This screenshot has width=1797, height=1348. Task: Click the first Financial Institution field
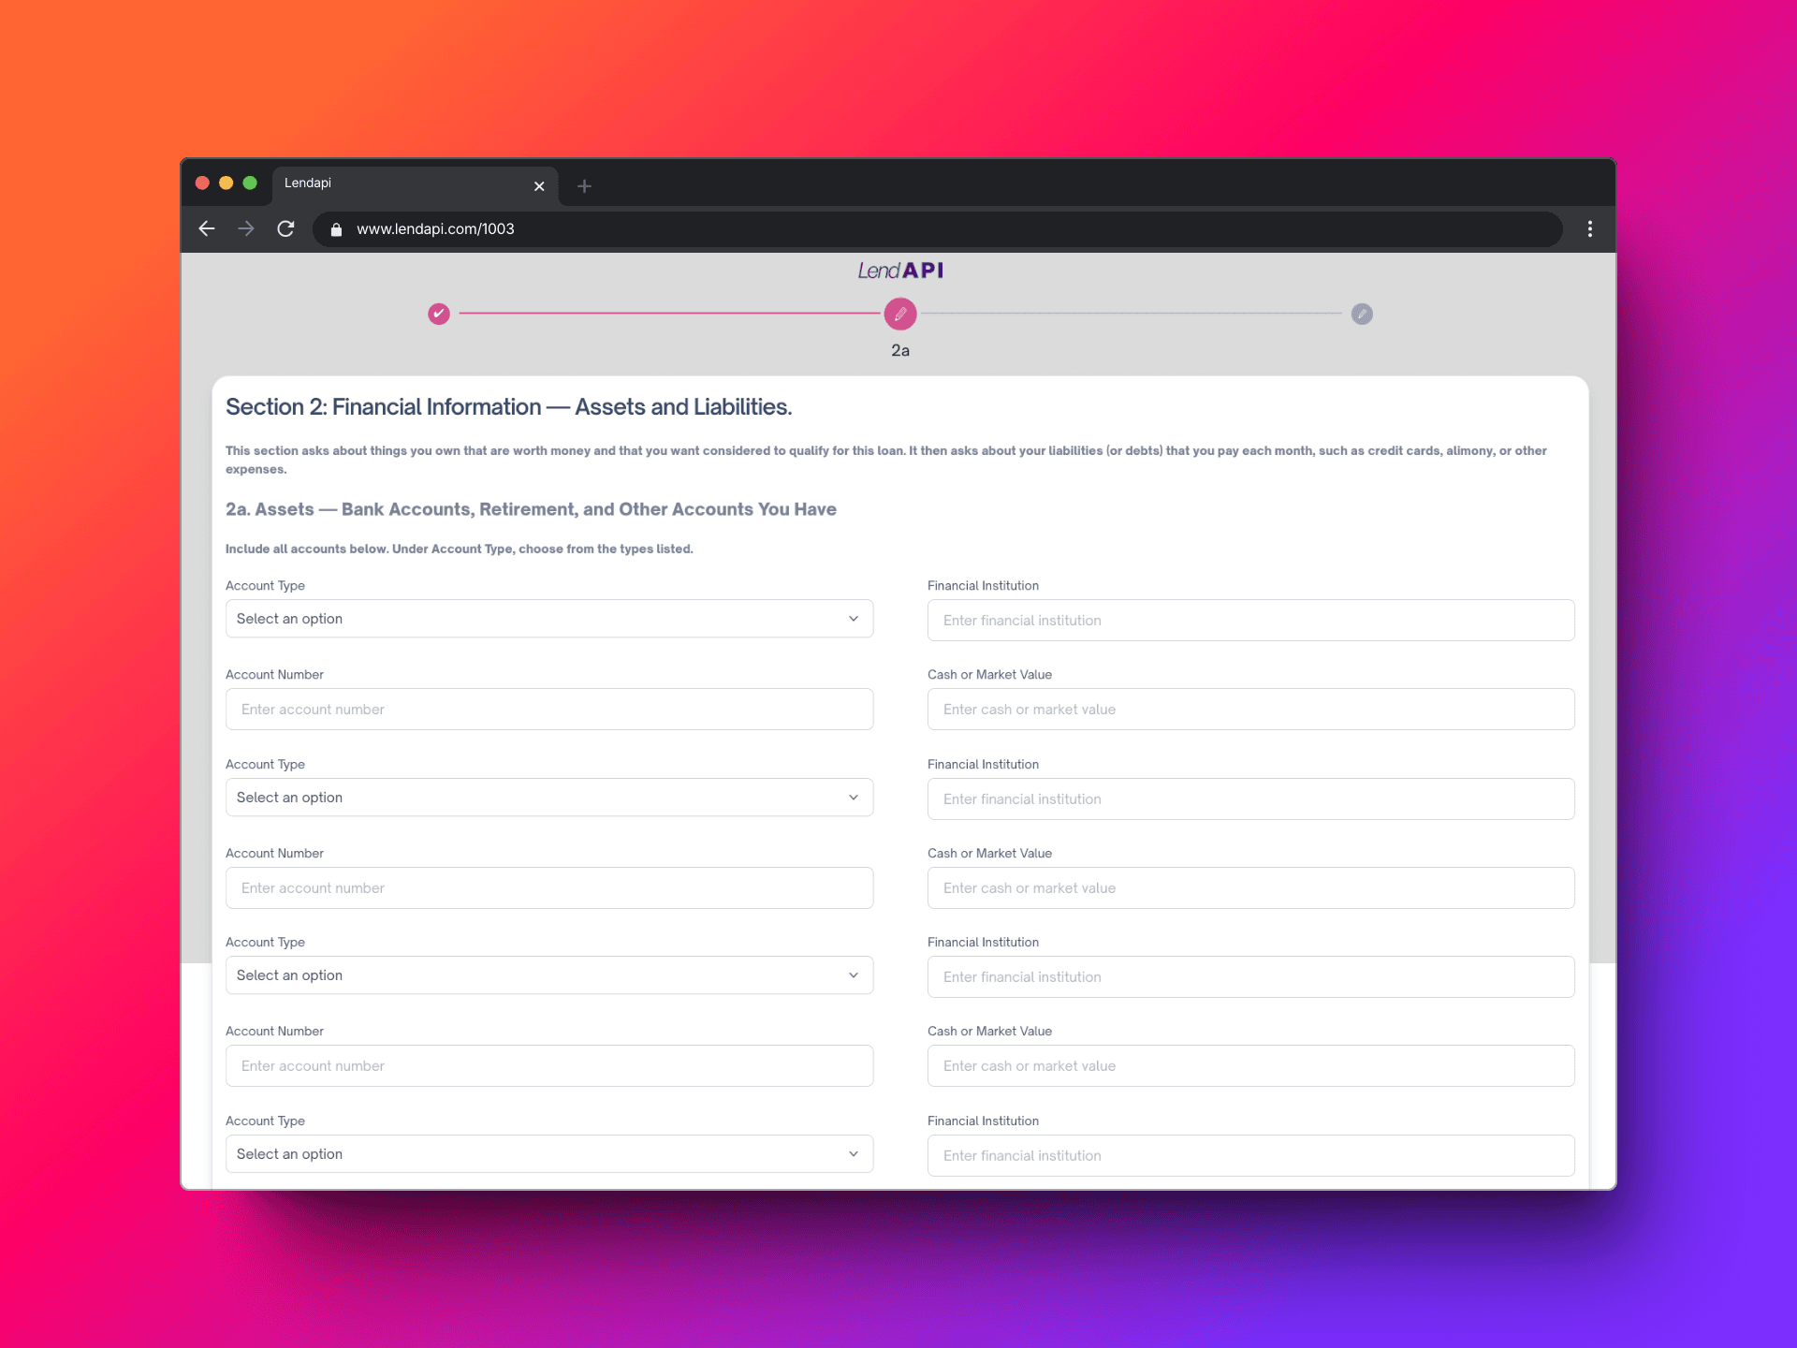pos(1250,619)
